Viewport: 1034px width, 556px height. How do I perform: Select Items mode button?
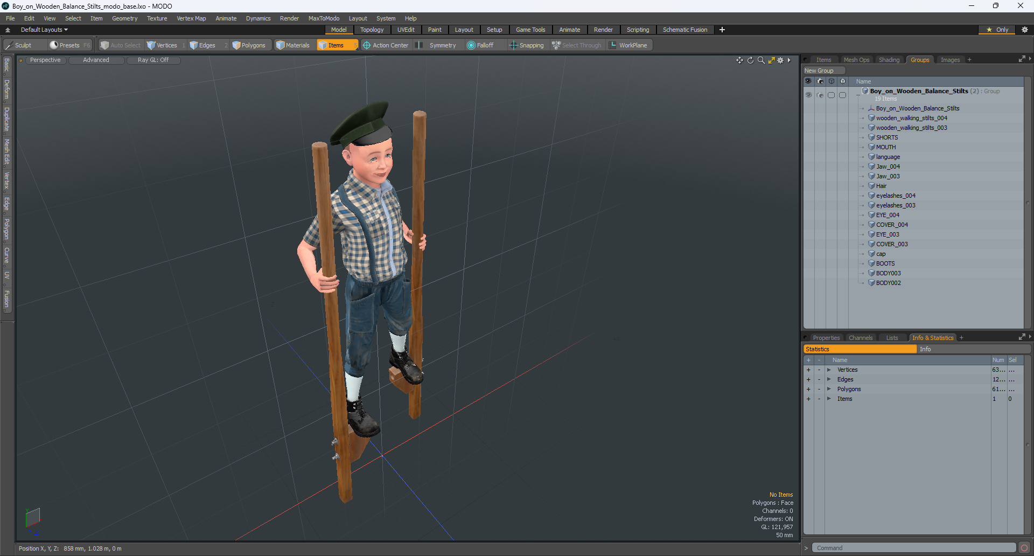click(337, 45)
